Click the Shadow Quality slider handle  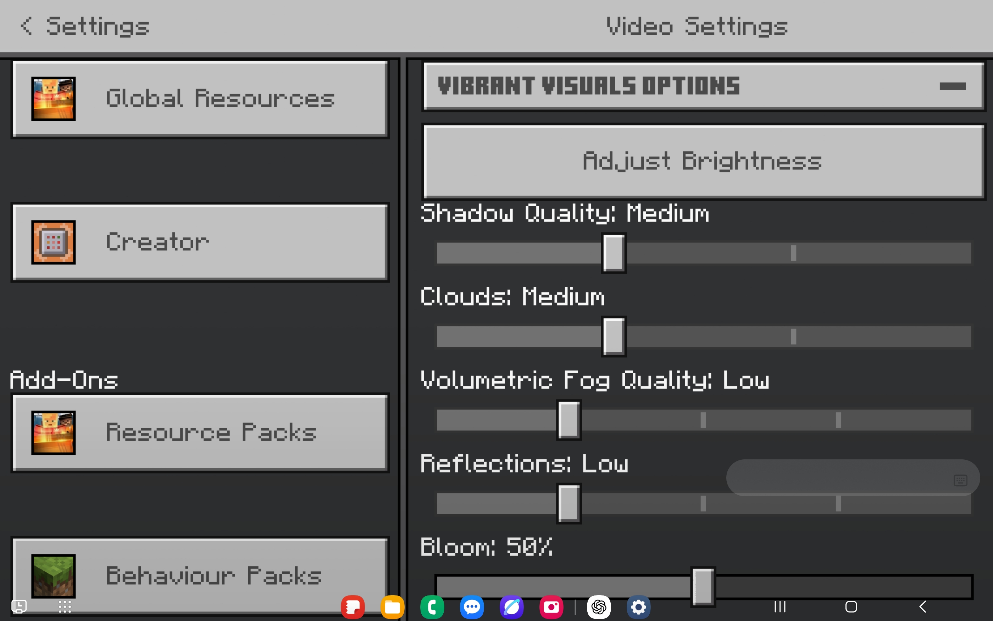614,253
